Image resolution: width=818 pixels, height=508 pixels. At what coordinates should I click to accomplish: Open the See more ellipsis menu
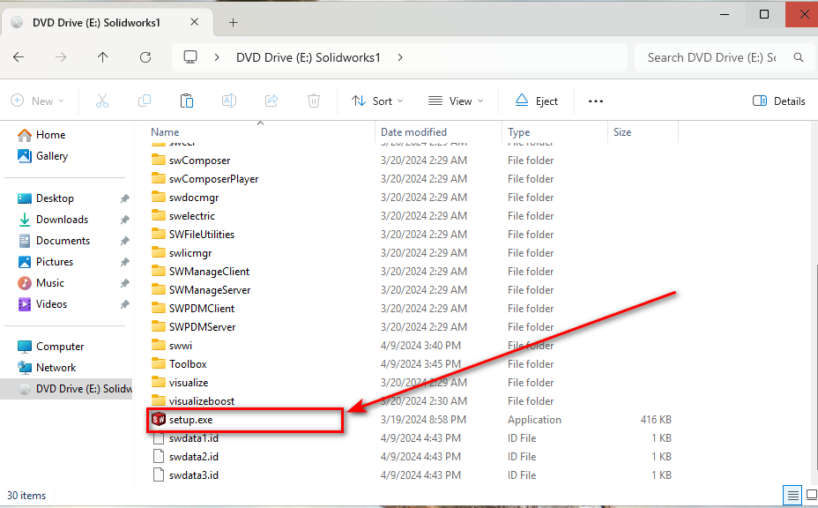point(596,101)
